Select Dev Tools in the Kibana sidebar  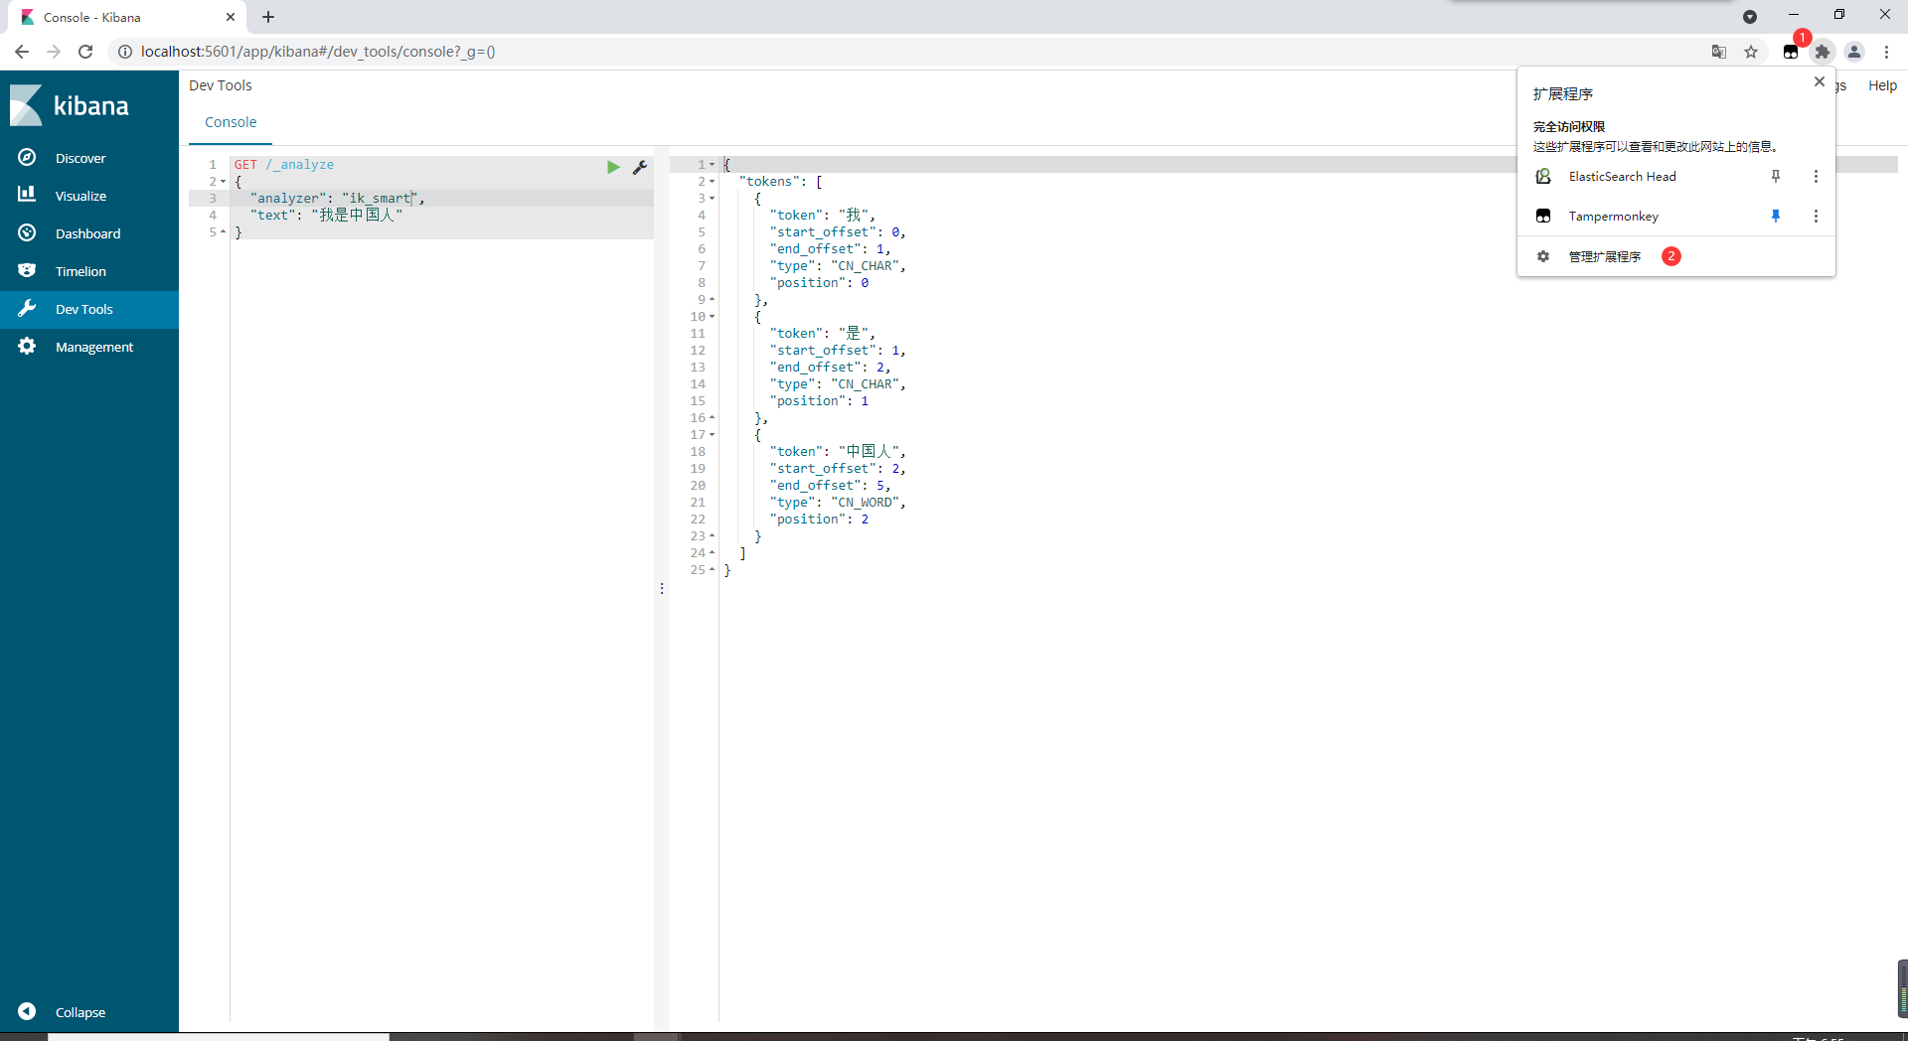click(x=89, y=309)
